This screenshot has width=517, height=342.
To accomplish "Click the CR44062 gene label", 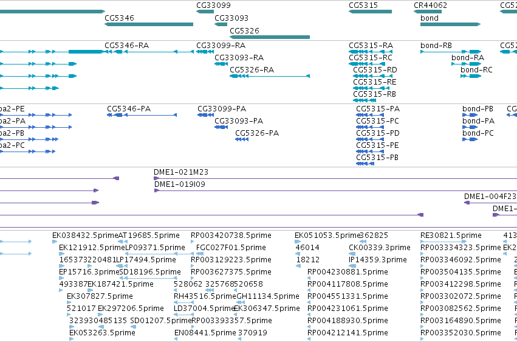I will pos(430,5).
